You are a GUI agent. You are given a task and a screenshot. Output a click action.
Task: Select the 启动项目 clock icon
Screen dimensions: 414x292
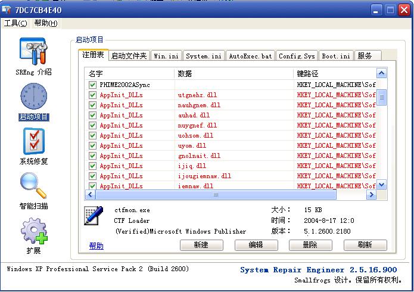coord(34,96)
